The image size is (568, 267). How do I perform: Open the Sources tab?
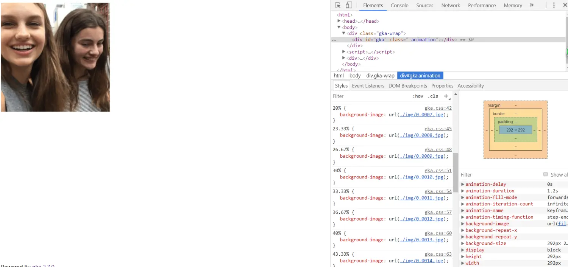point(424,5)
